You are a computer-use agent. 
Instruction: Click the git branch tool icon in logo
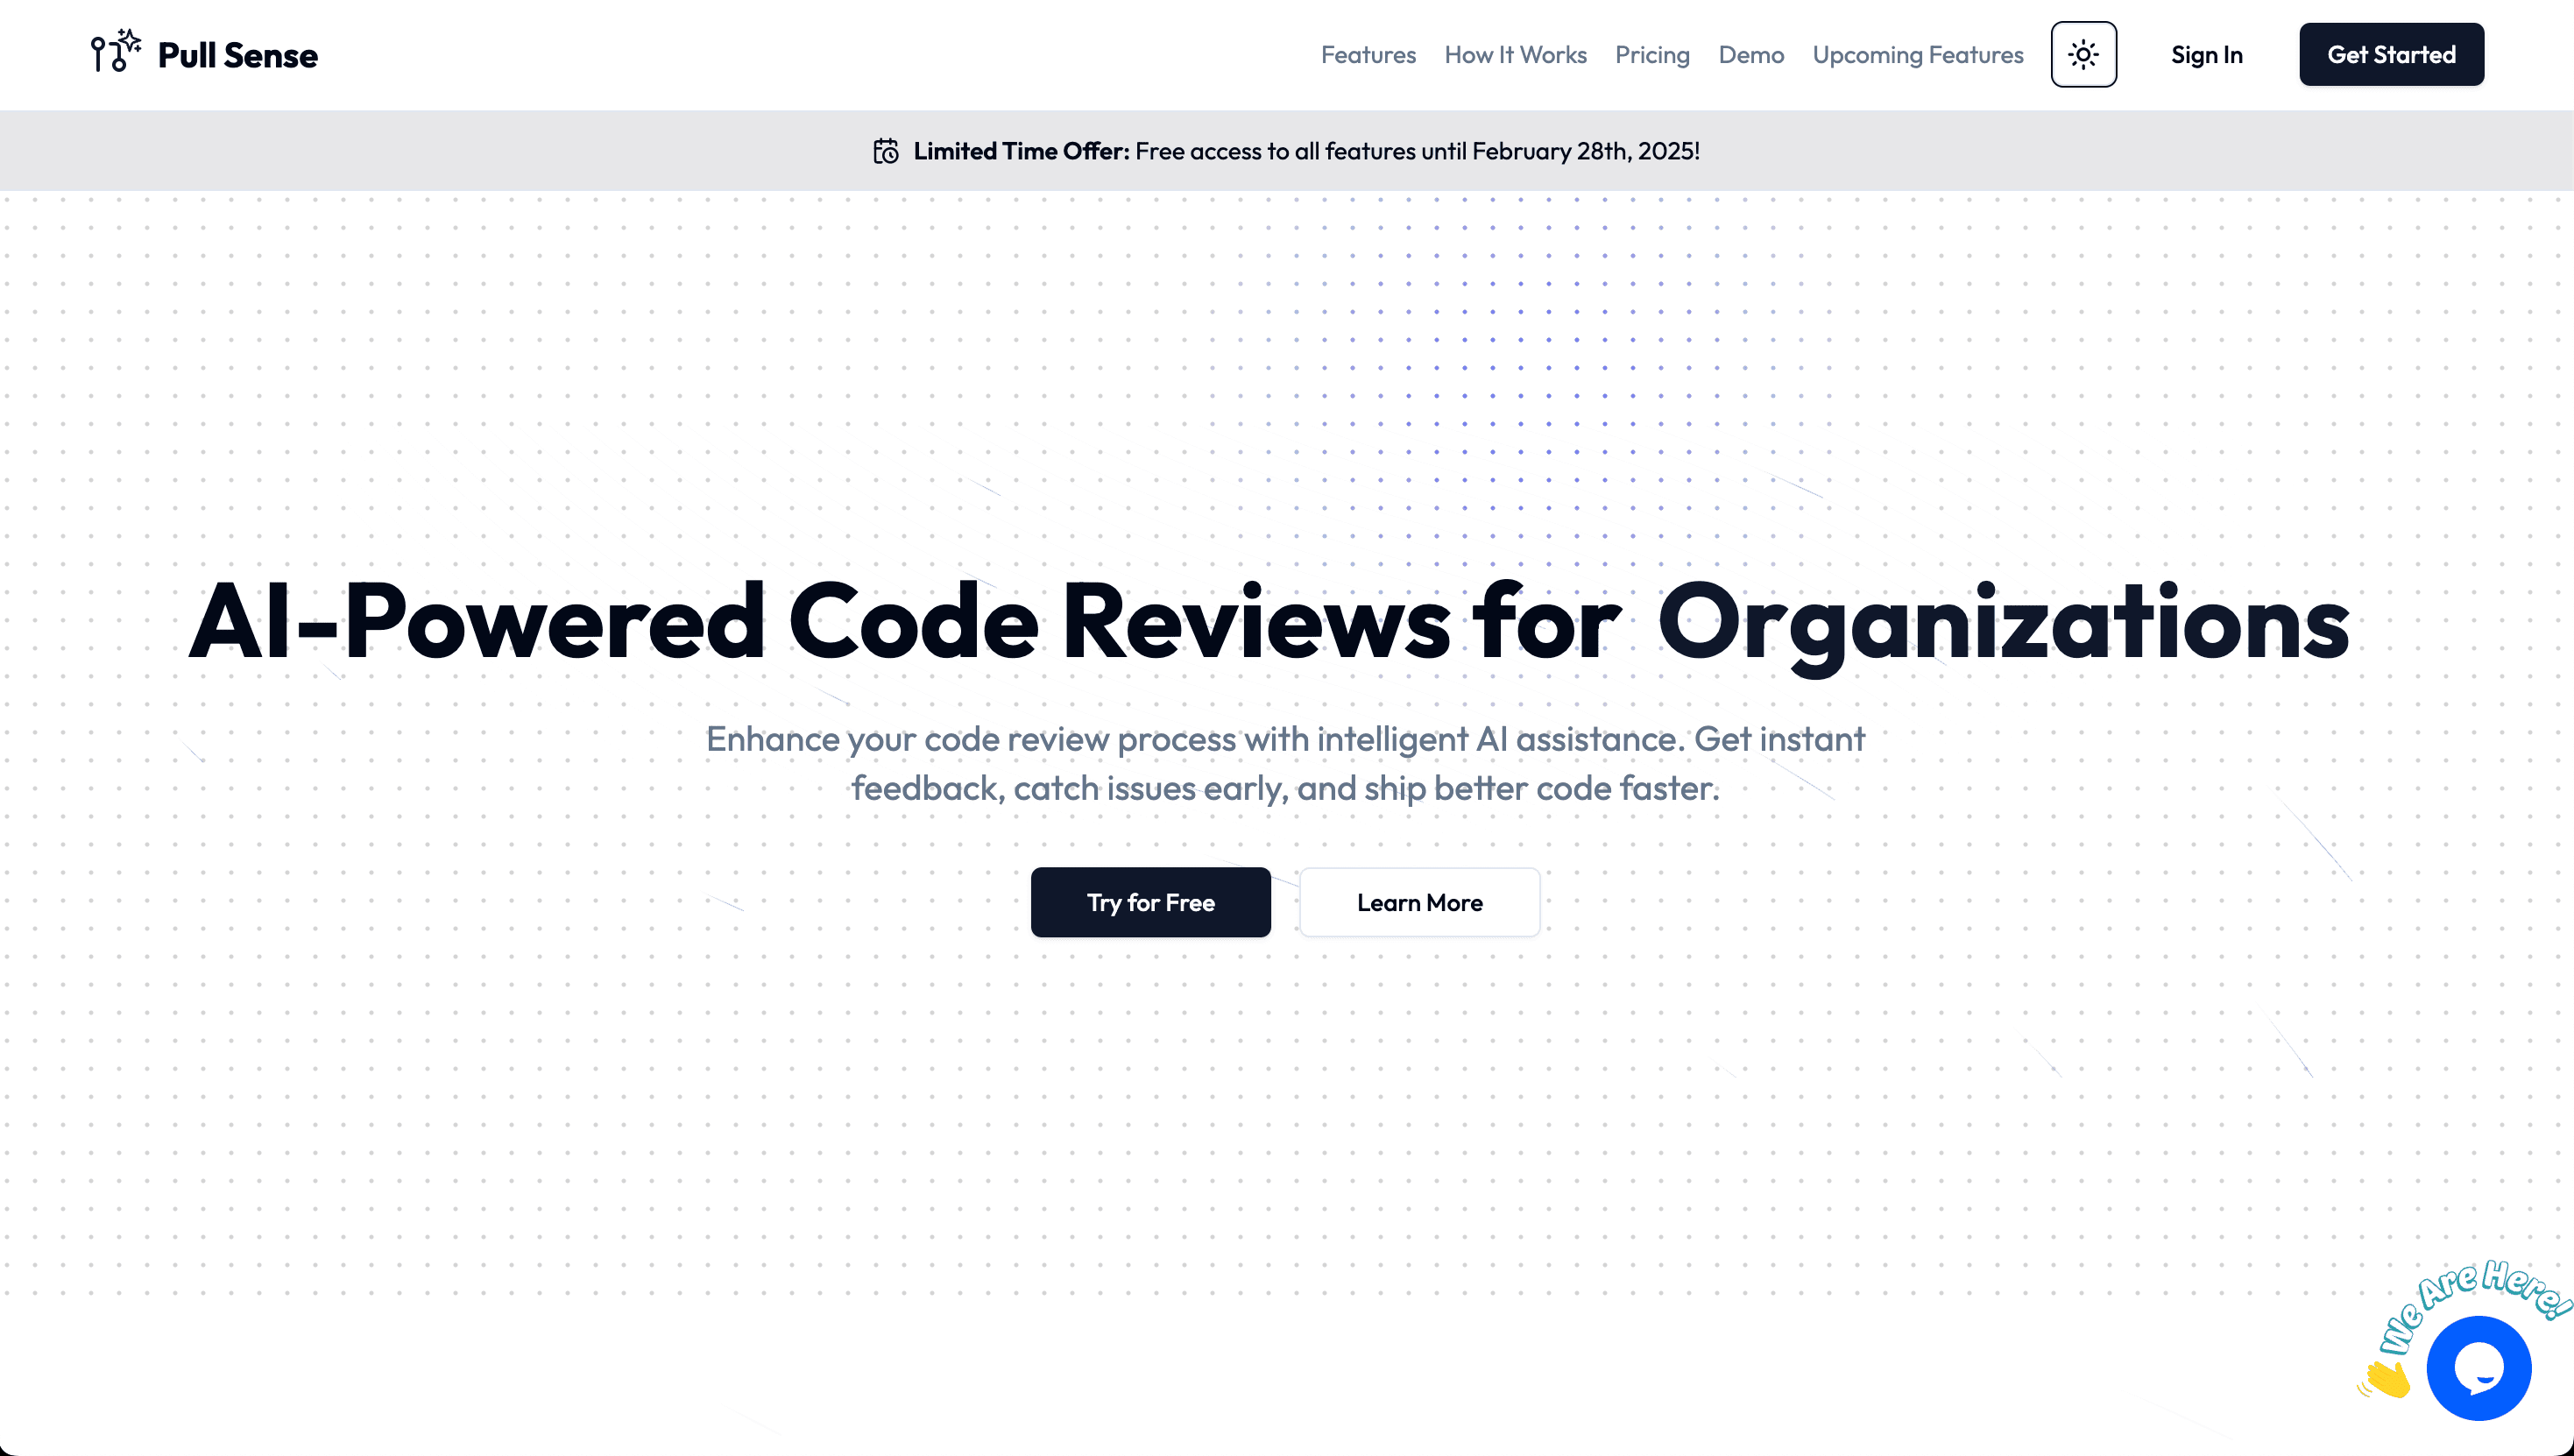[x=110, y=53]
